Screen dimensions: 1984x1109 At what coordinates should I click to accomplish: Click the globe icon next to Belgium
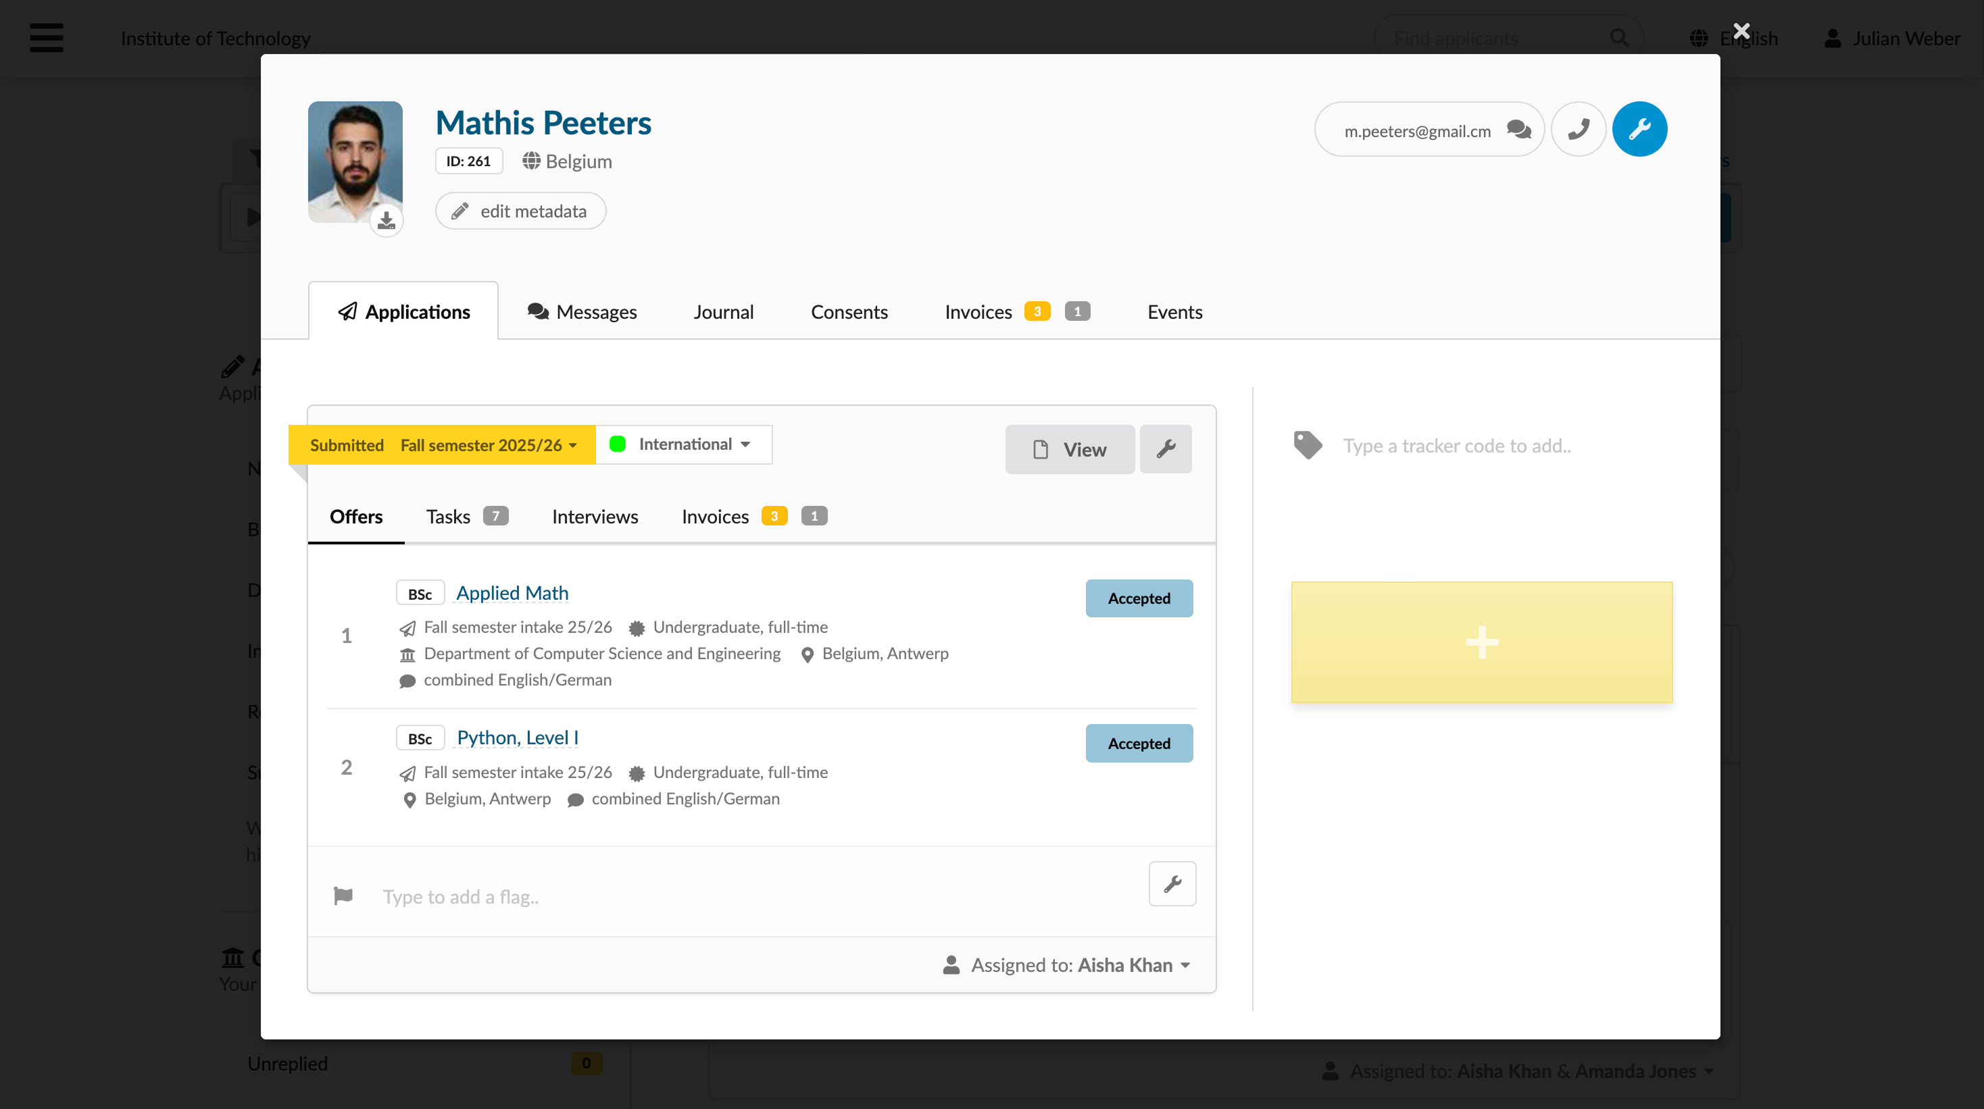click(x=531, y=161)
